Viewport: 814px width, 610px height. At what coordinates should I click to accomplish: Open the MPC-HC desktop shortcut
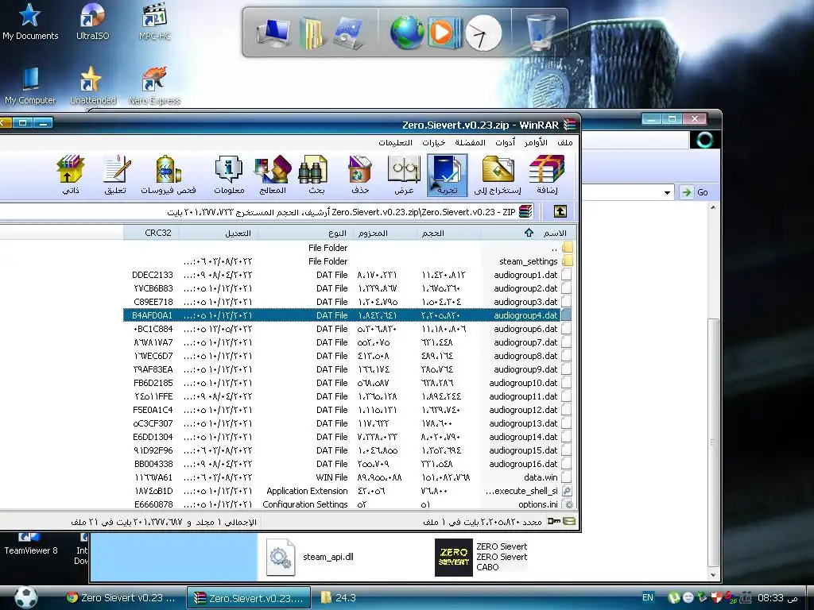(x=154, y=21)
